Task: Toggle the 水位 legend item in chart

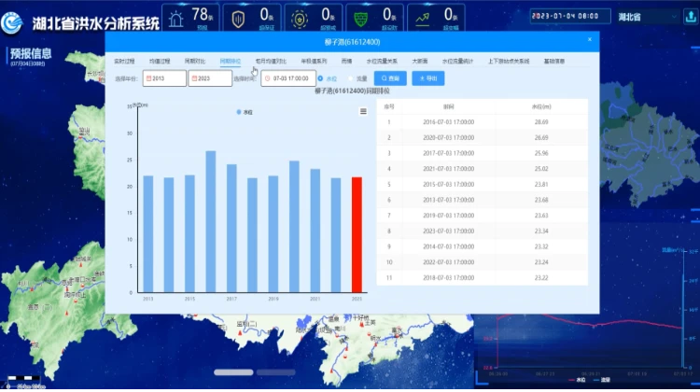Action: [245, 111]
